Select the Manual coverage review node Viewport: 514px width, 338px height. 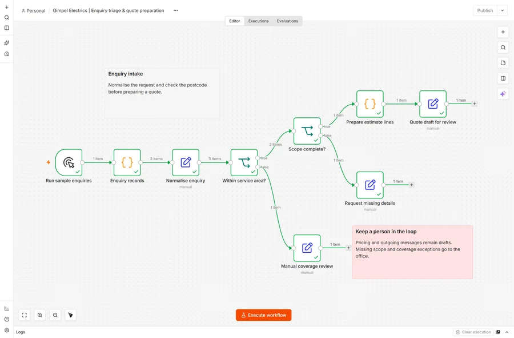[x=307, y=248]
